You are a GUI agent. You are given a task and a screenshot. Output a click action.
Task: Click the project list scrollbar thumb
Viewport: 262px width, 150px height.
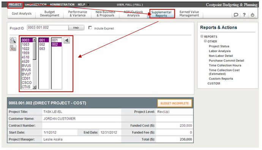[x=35, y=50]
